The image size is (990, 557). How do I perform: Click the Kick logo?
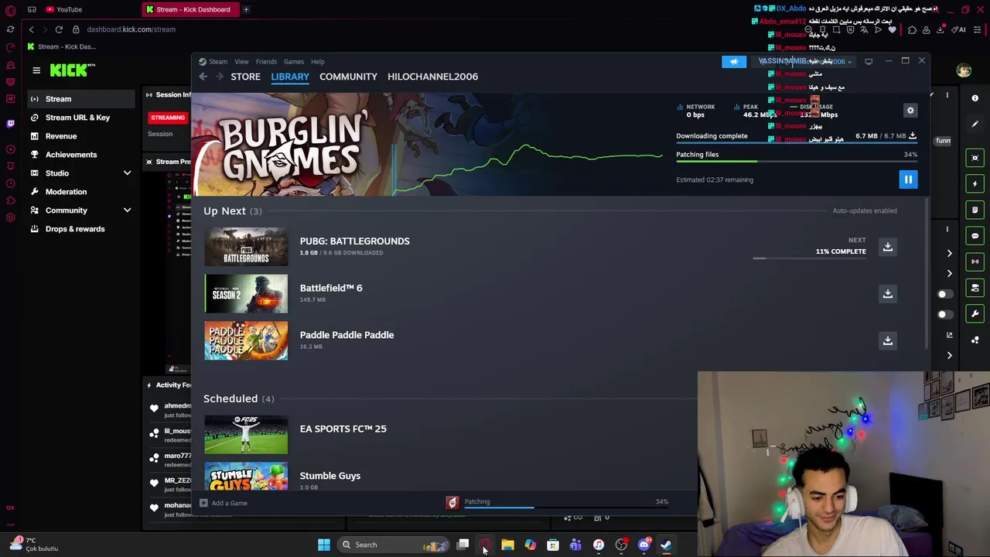pos(71,70)
